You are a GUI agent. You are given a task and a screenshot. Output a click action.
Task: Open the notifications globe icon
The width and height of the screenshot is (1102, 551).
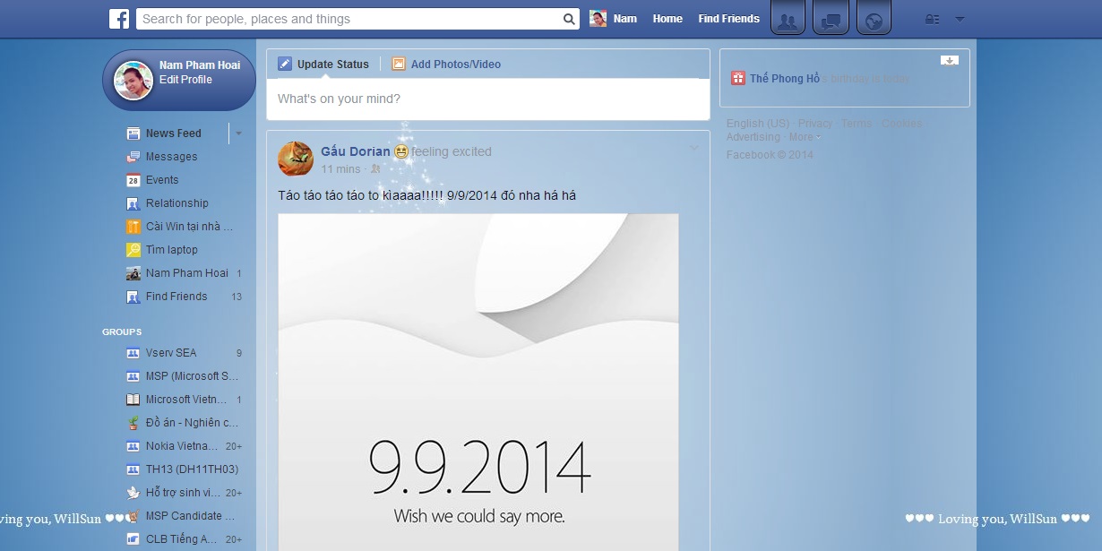pyautogui.click(x=874, y=19)
